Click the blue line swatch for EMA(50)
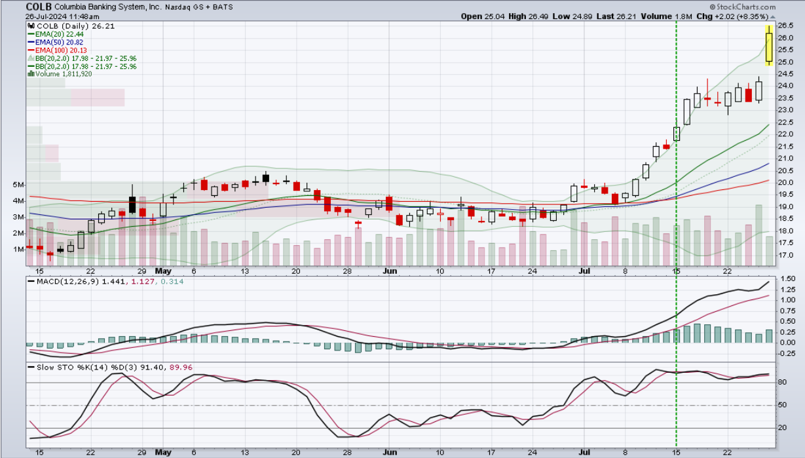This screenshot has height=458, width=805. (x=30, y=43)
